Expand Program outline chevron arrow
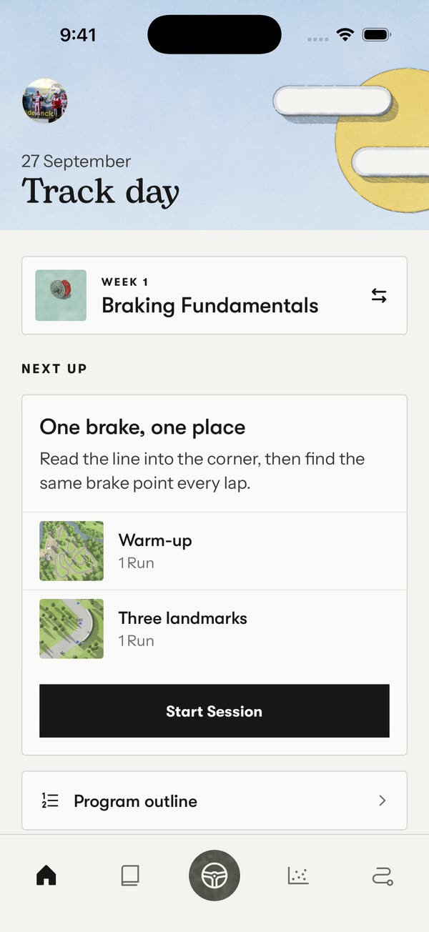The image size is (429, 932). (383, 800)
